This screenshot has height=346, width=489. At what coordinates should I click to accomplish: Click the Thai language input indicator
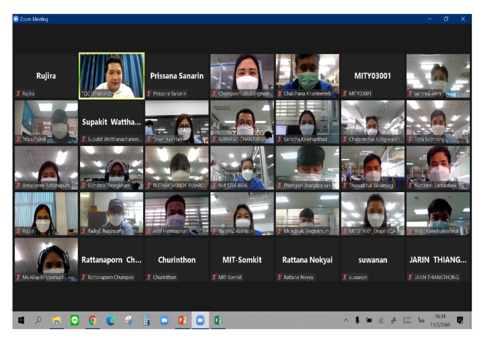pos(421,320)
